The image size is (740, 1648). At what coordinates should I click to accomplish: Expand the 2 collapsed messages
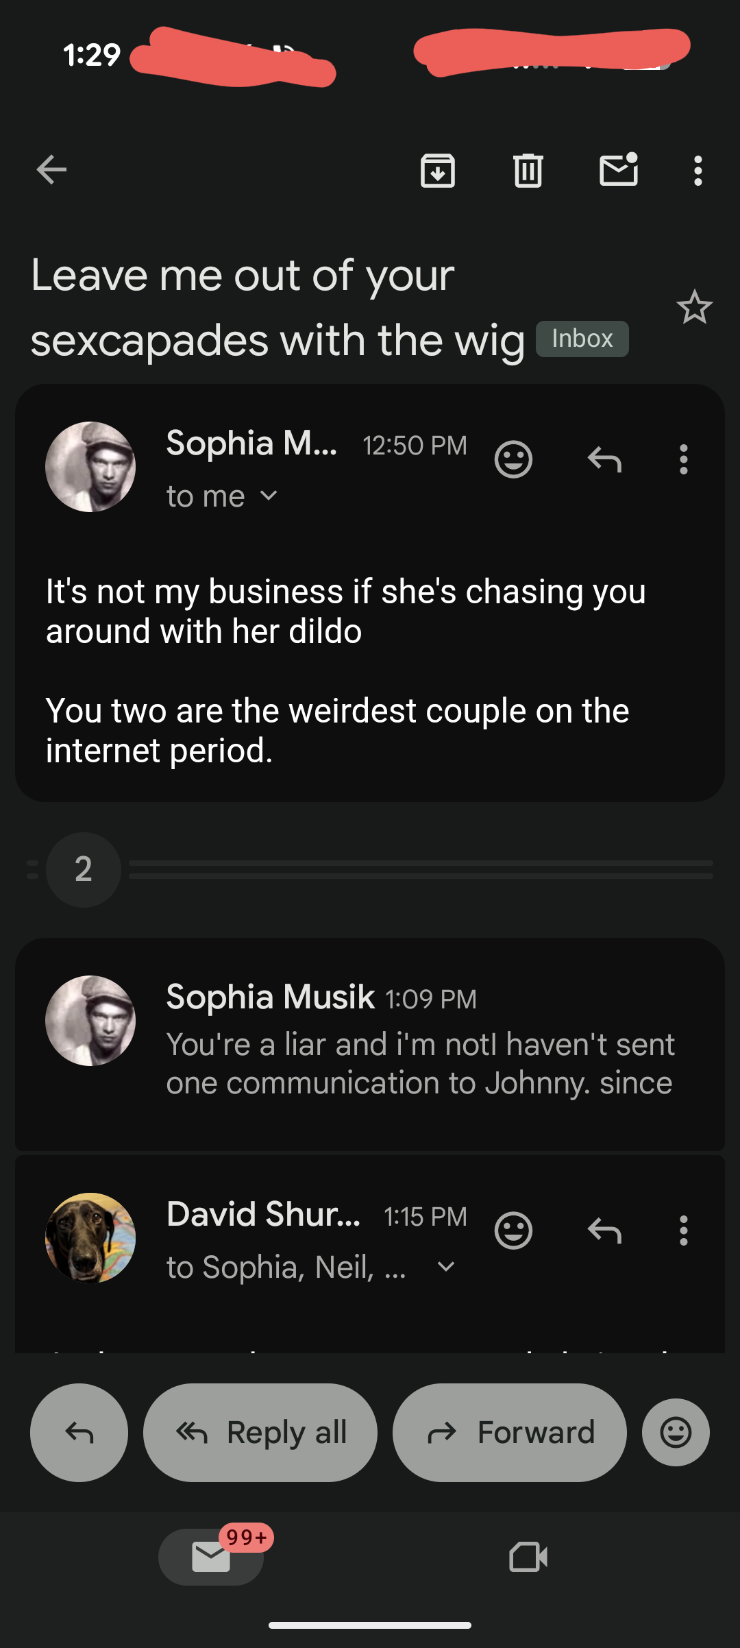click(84, 869)
